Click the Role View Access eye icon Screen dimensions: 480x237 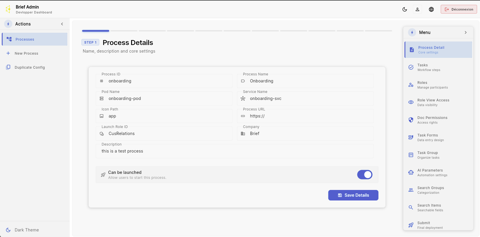(x=411, y=102)
